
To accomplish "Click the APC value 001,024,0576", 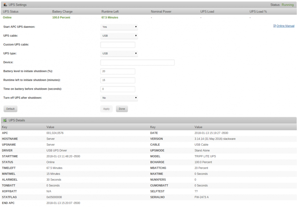I will (x=55, y=133).
